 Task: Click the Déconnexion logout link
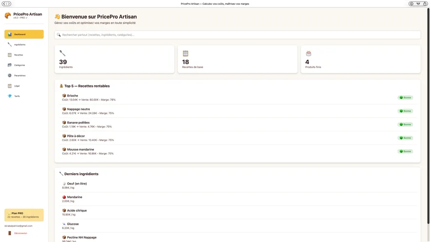tap(21, 233)
